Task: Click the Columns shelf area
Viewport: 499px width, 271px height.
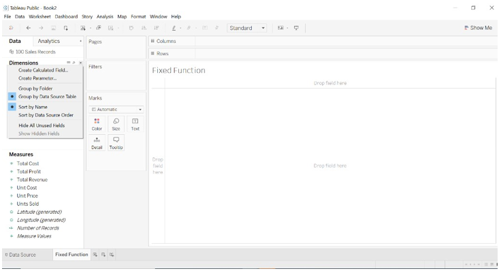Action: click(x=347, y=41)
